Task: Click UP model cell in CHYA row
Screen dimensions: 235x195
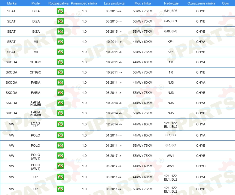Action: 36,177
